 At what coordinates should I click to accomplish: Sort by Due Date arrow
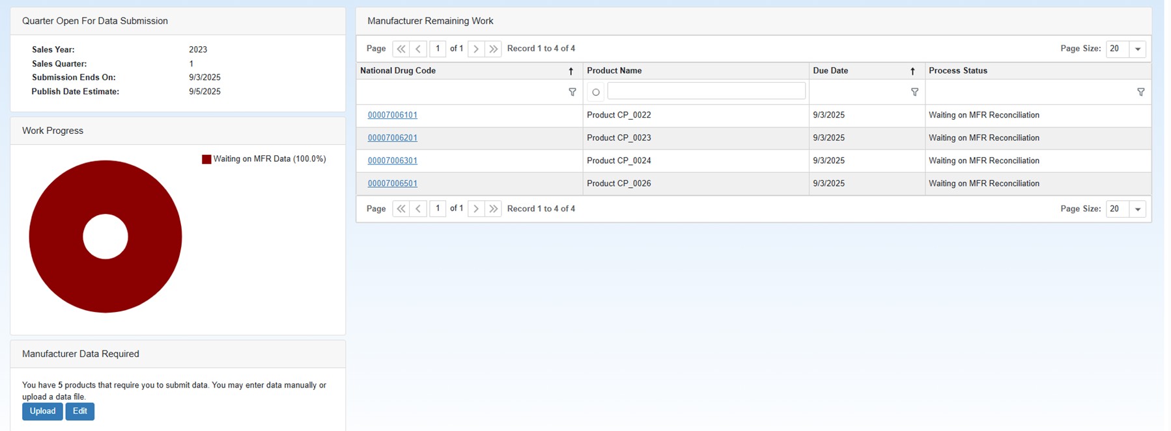tap(912, 72)
